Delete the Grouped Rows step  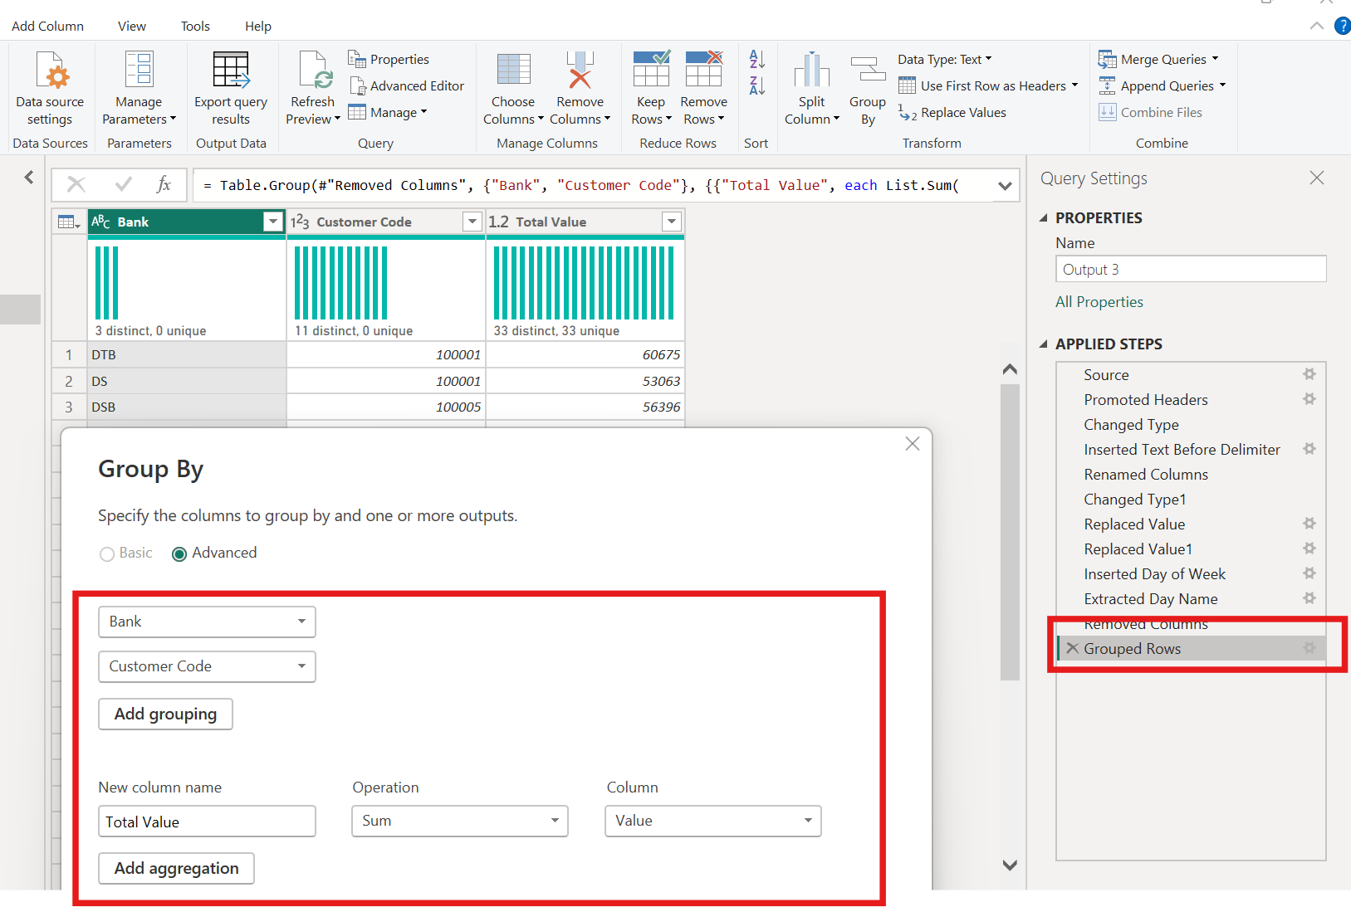pos(1073,648)
